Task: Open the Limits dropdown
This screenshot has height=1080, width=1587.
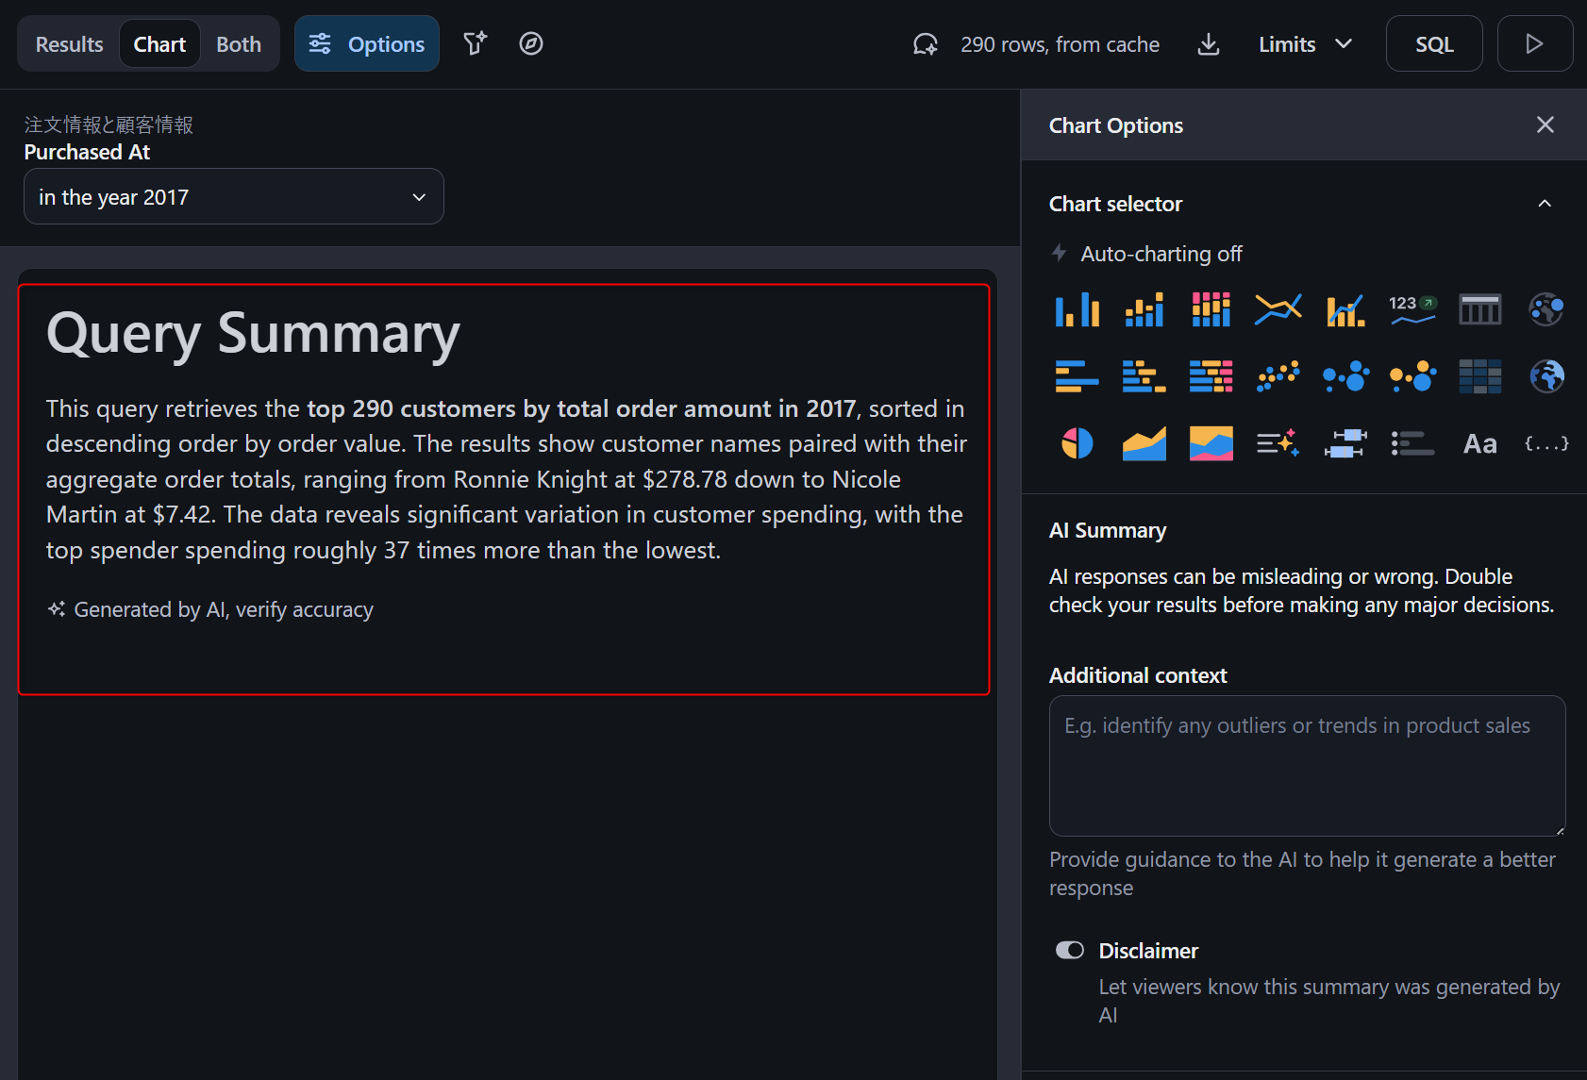Action: 1305,44
